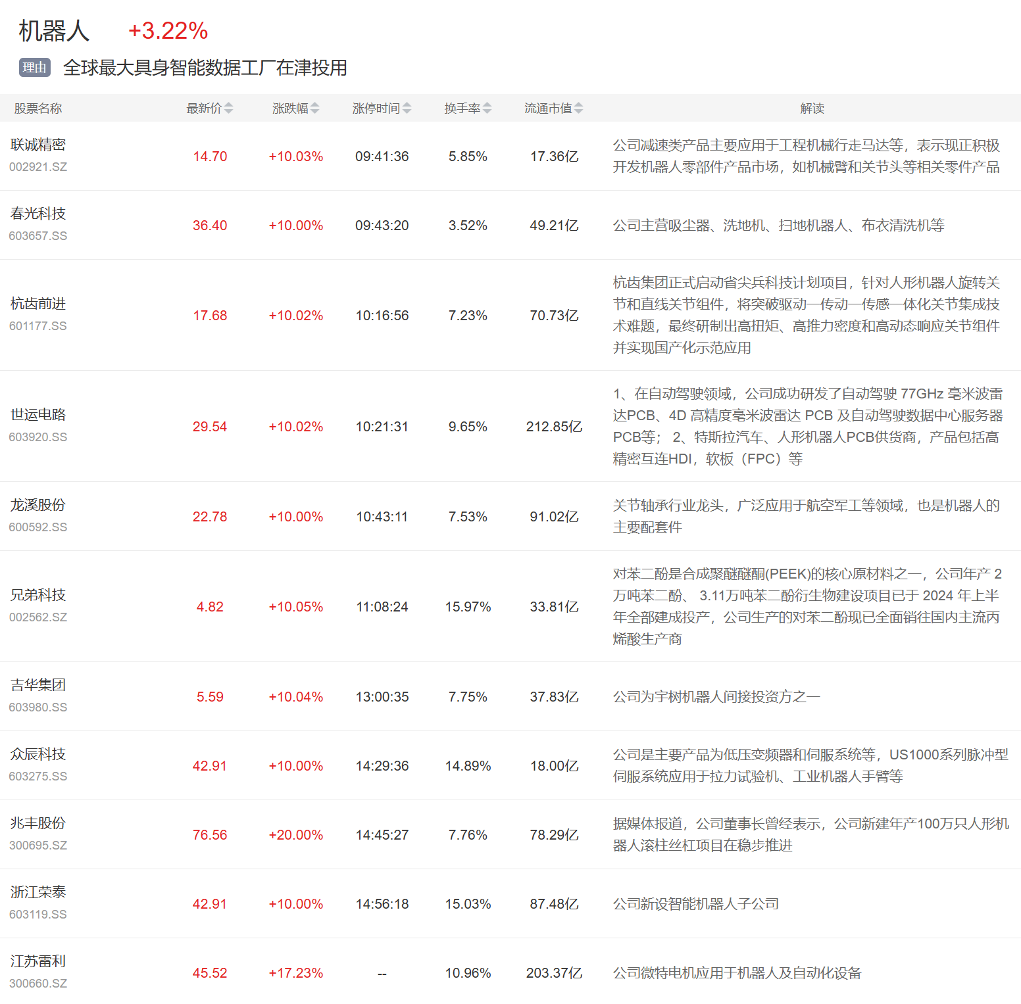Sort by 涨跌幅 using its arrow icon
The width and height of the screenshot is (1021, 1004).
coord(314,108)
